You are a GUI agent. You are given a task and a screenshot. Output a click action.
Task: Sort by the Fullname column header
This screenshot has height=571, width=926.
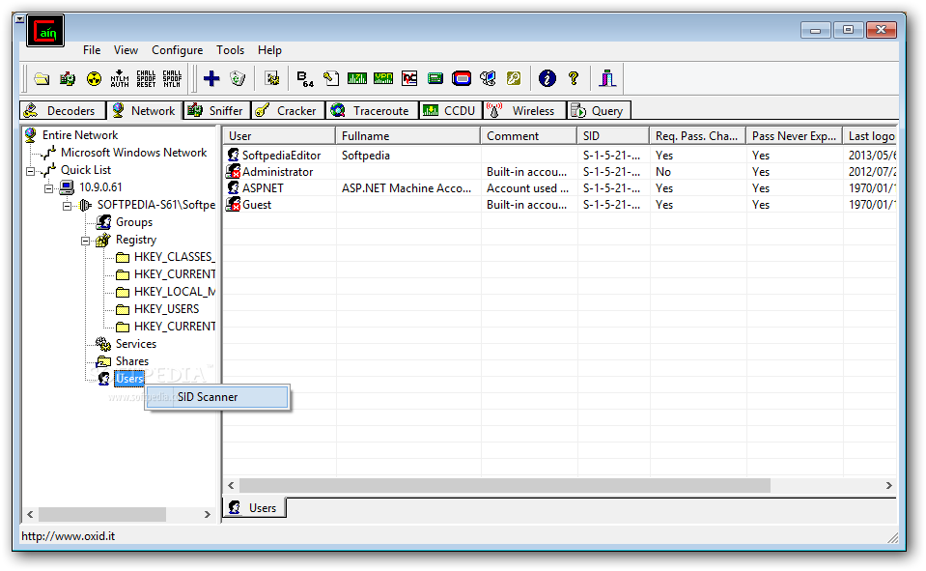tap(408, 136)
